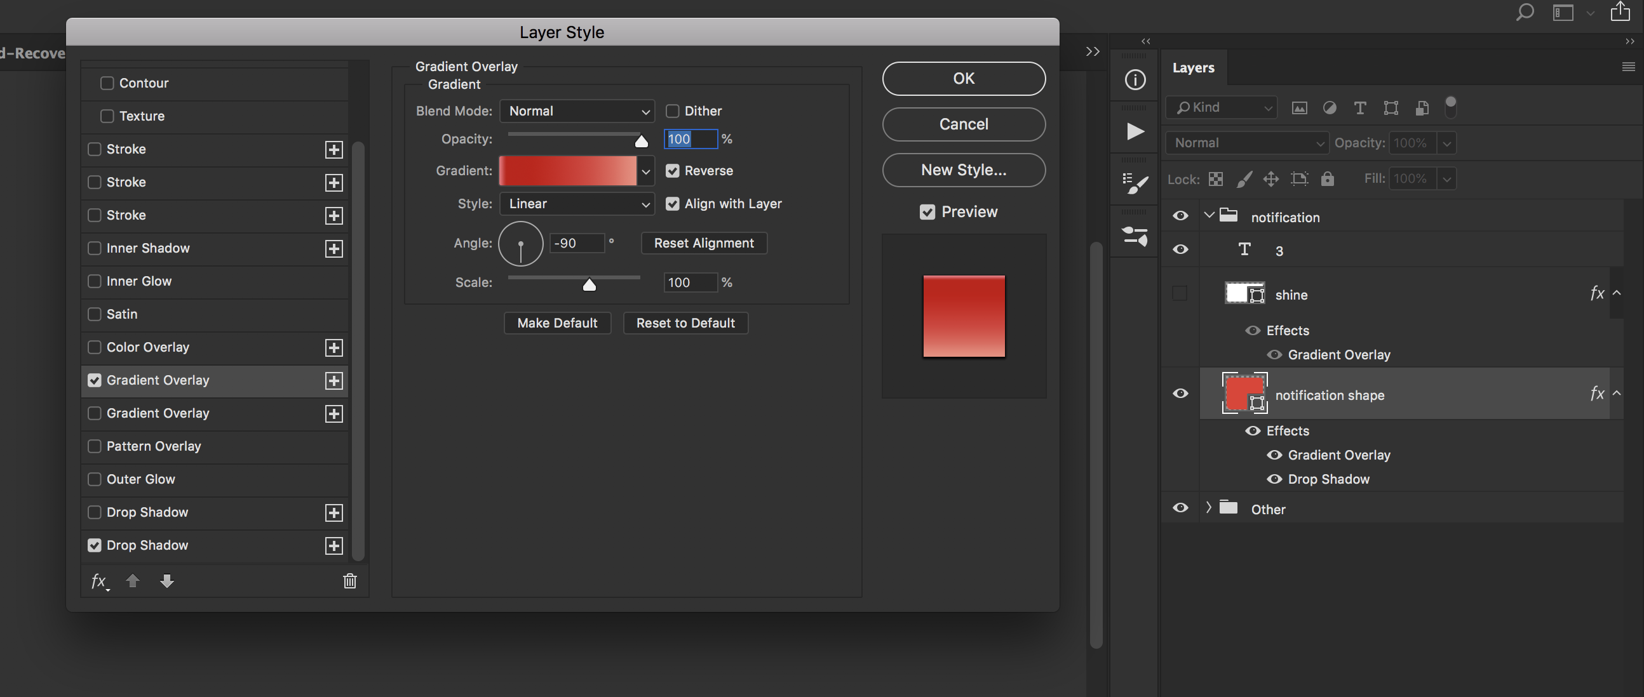The width and height of the screenshot is (1644, 697).
Task: Enable the Contour checkbox
Action: point(107,83)
